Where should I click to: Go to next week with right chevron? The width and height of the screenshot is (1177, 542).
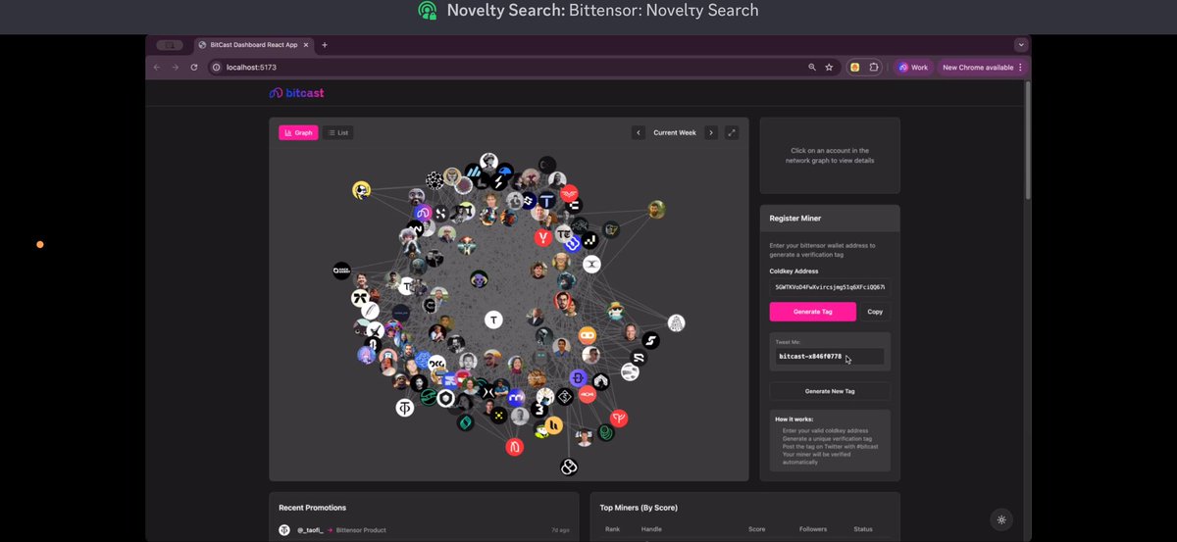click(711, 132)
